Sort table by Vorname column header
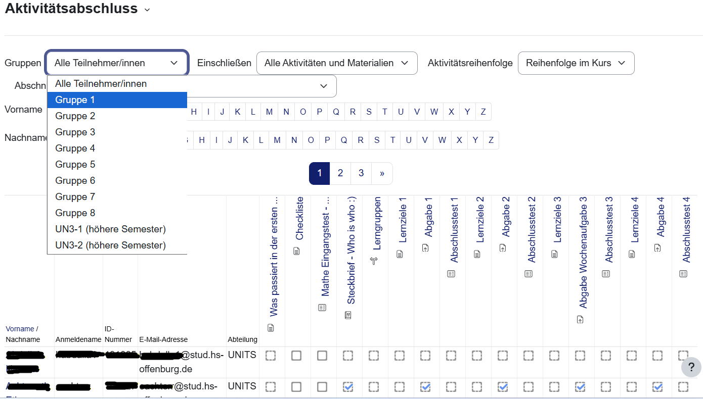The height and width of the screenshot is (399, 703). point(20,329)
